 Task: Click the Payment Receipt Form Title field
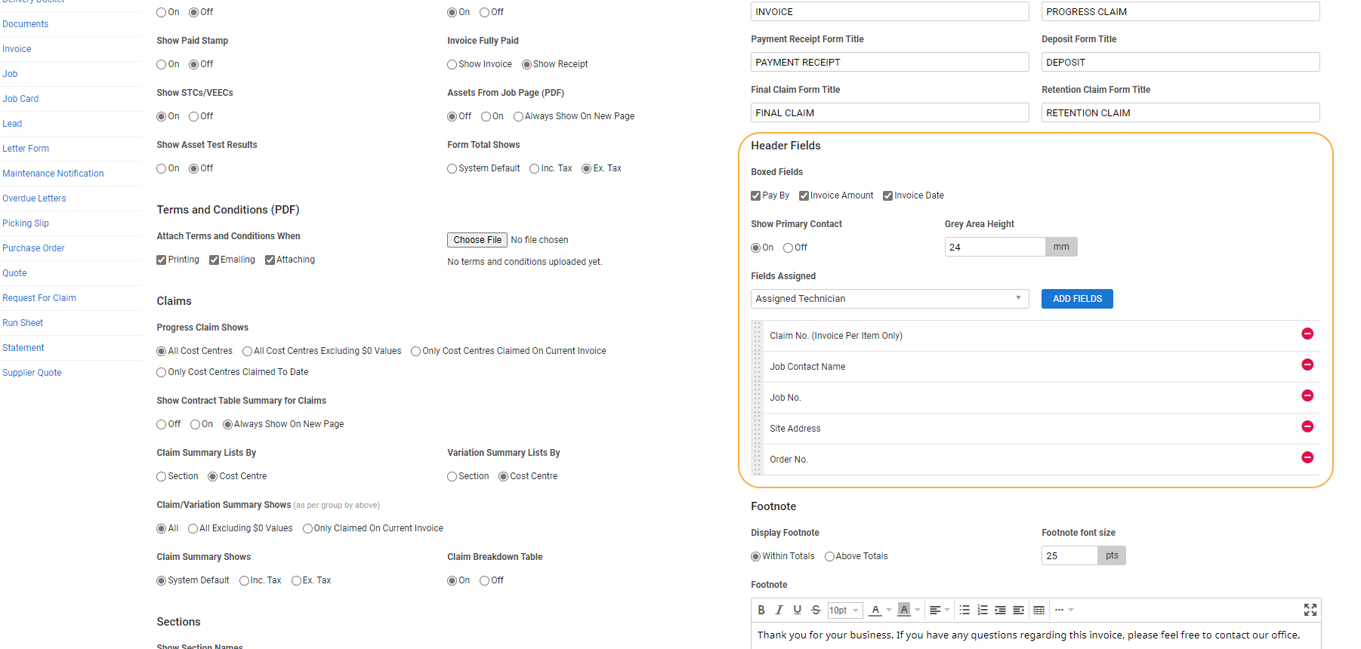pyautogui.click(x=890, y=62)
